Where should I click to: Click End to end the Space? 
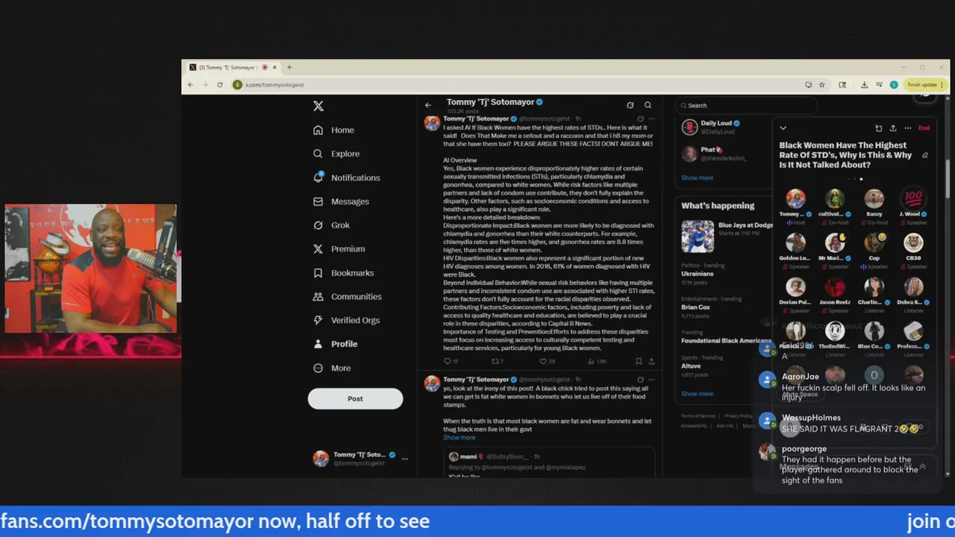pos(924,128)
